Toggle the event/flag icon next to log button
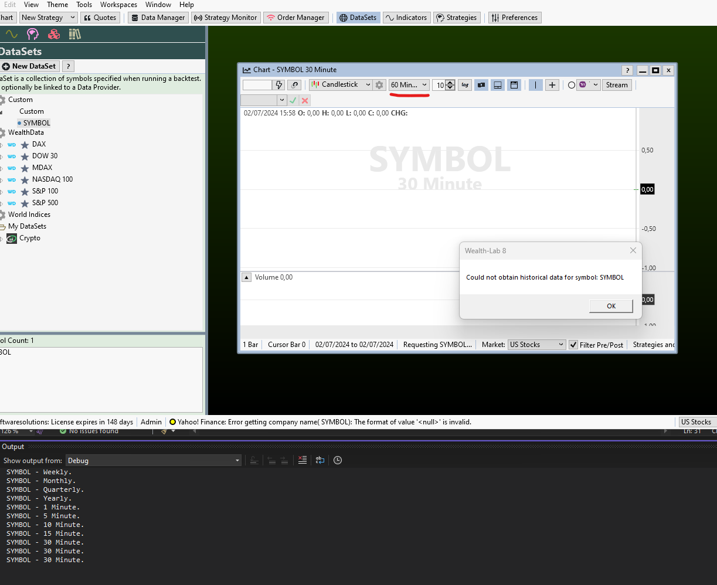This screenshot has width=717, height=585. [x=481, y=85]
